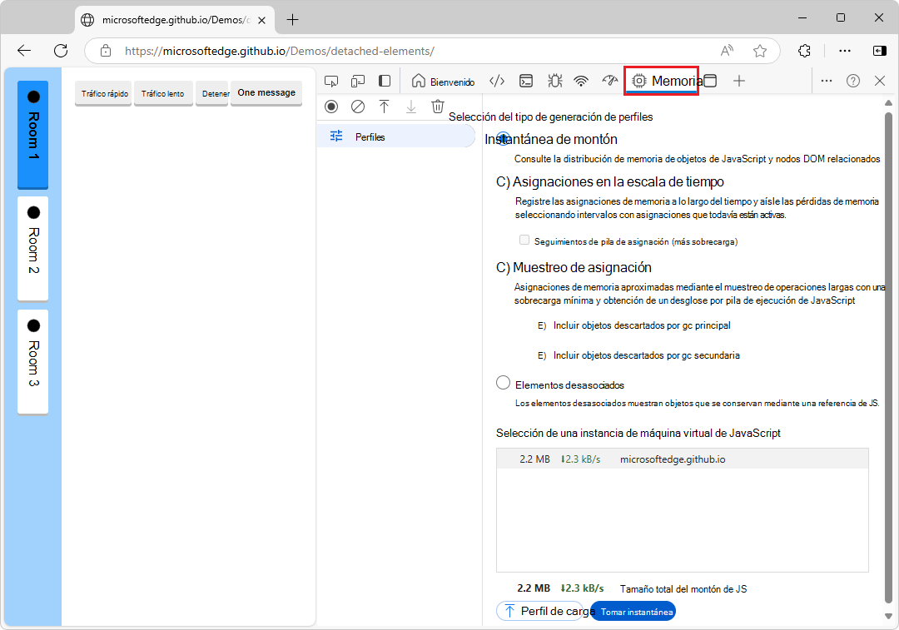Toggle device emulation icon
Screen dimensions: 899x630
coord(358,82)
